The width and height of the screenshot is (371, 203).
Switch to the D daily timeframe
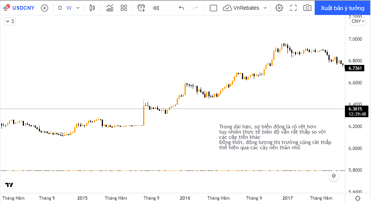(x=60, y=8)
